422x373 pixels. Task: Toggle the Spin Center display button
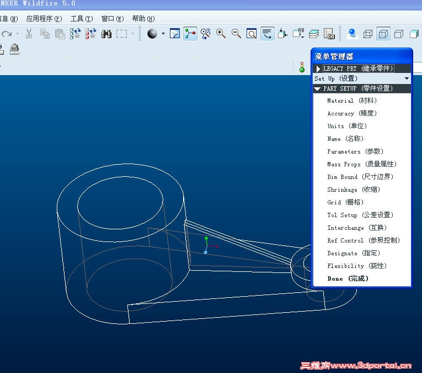point(190,34)
